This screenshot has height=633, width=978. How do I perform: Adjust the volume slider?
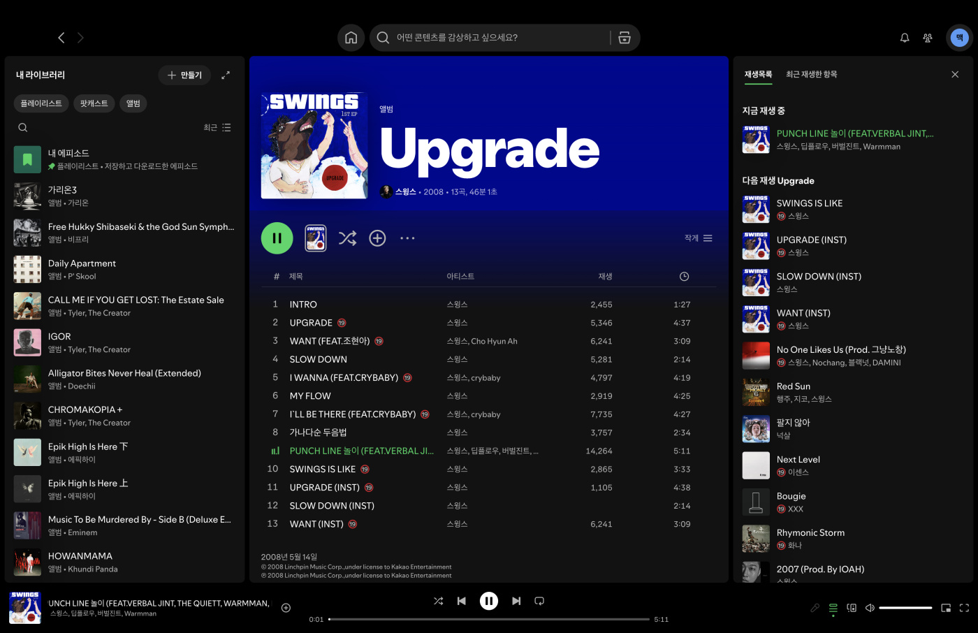(905, 608)
